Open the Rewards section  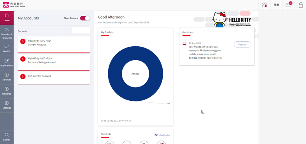[7, 91]
